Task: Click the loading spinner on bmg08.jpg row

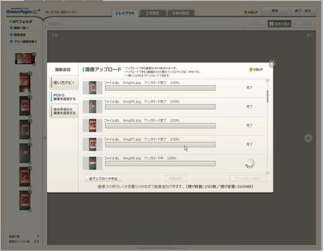Action: click(x=250, y=163)
